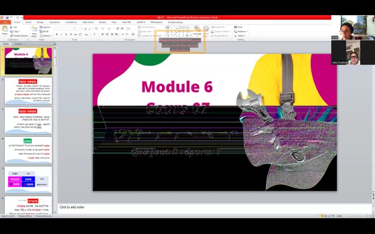Switch to Storyboarding ribbon tab
This screenshot has width=375, height=234.
tap(175, 22)
